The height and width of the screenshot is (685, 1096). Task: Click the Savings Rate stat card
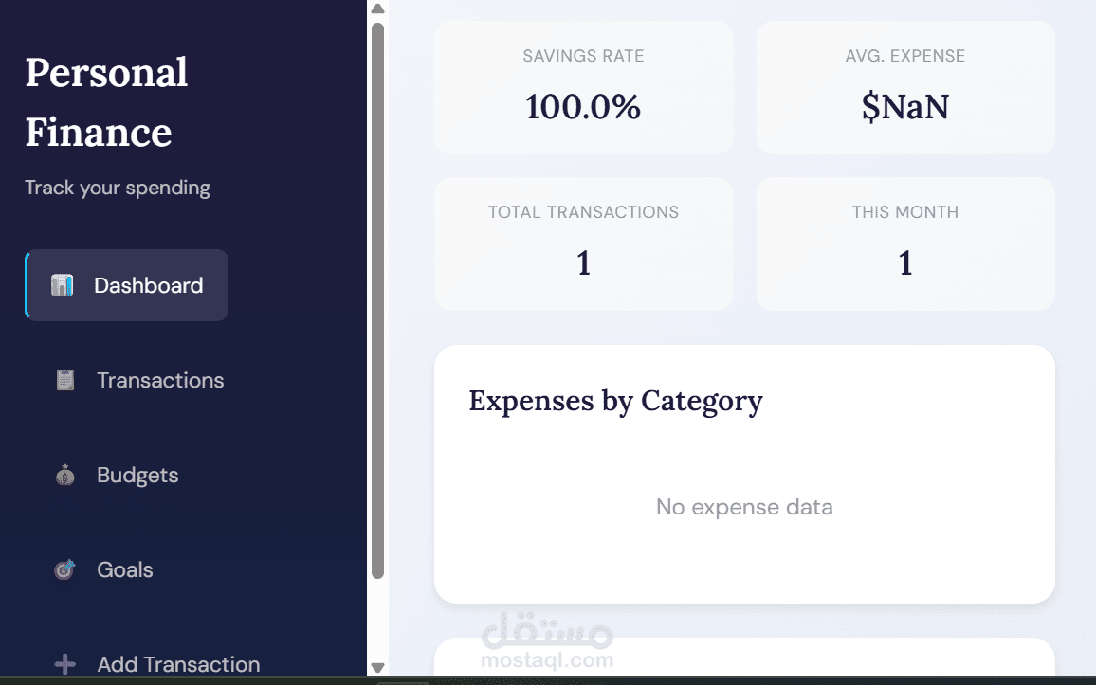click(583, 87)
